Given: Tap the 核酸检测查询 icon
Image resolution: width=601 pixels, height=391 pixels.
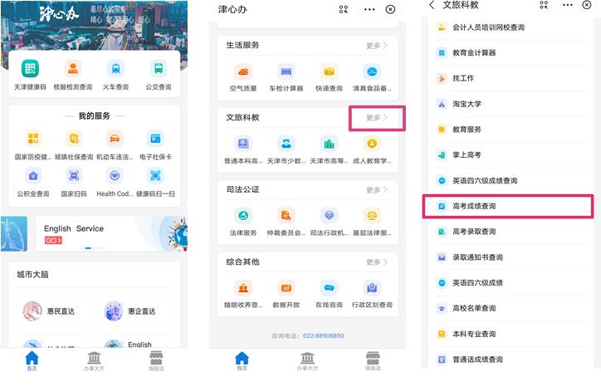Looking at the screenshot, I should click(x=73, y=70).
